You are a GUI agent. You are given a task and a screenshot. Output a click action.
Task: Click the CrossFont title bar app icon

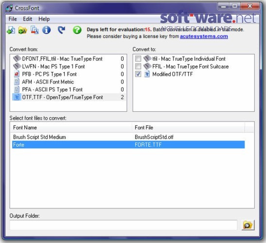(x=9, y=8)
